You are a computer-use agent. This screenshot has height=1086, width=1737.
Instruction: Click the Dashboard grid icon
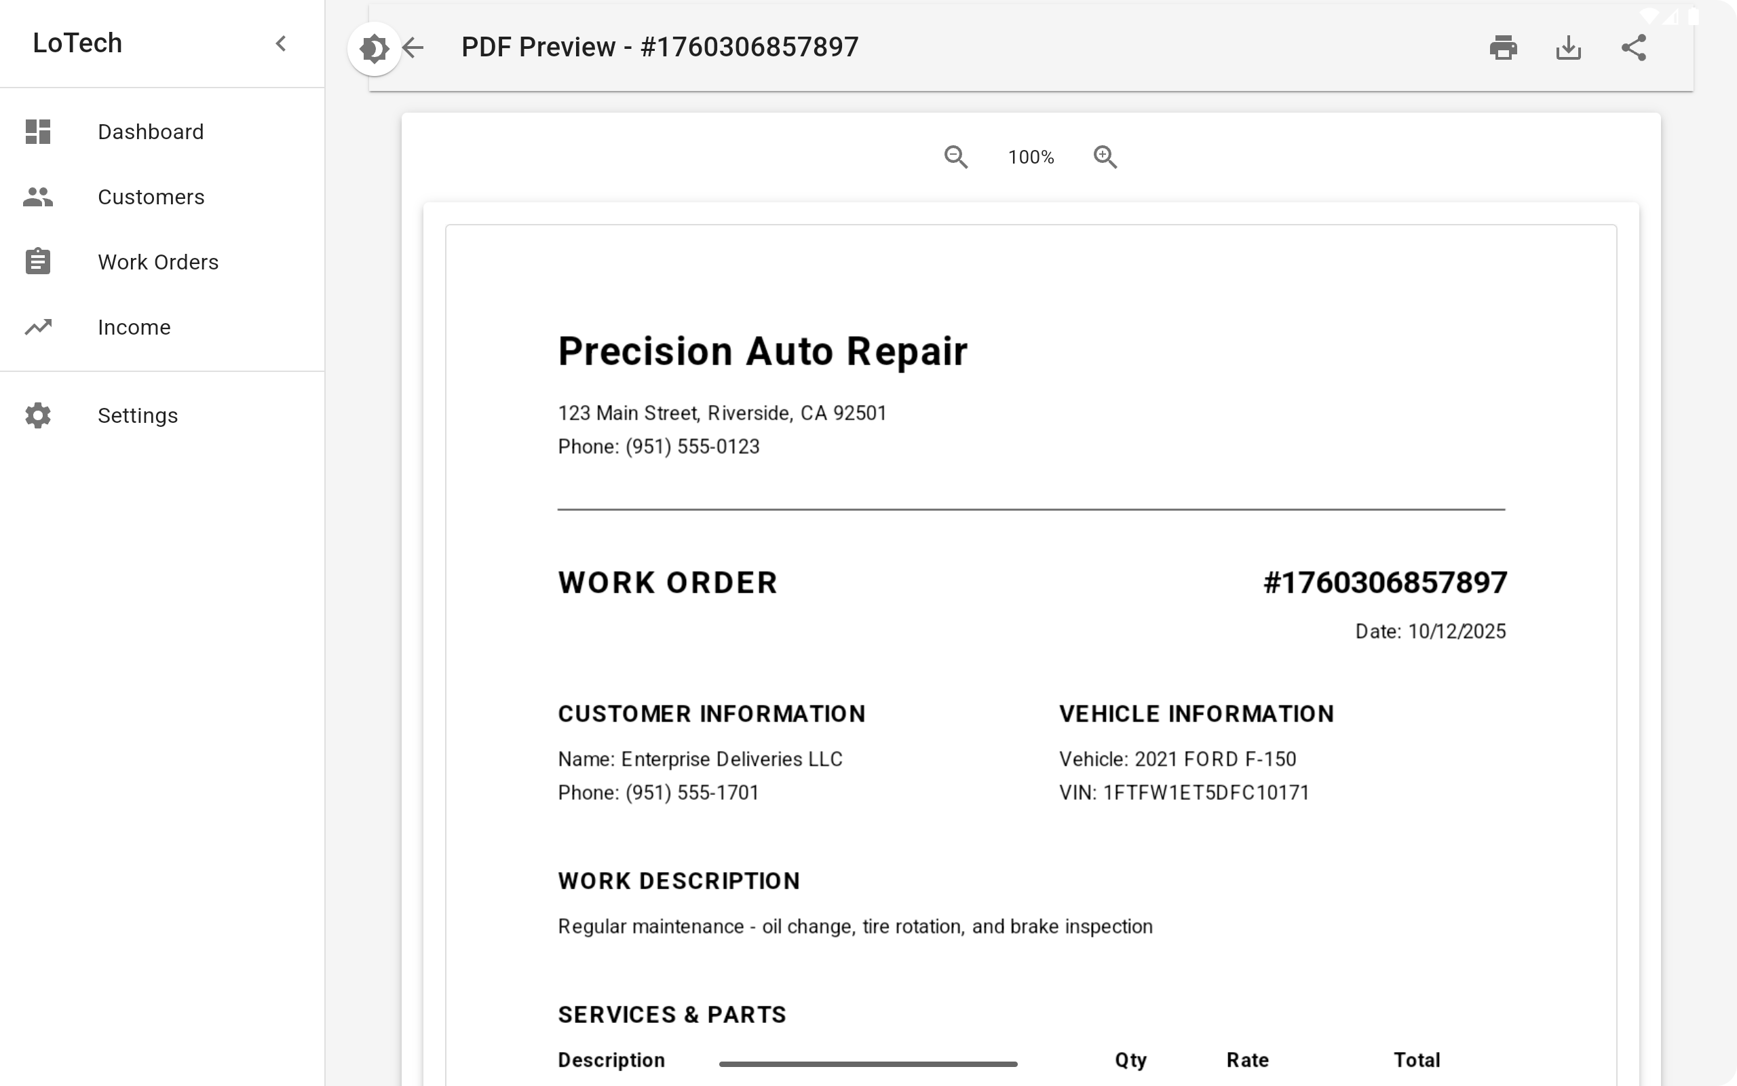pyautogui.click(x=38, y=132)
